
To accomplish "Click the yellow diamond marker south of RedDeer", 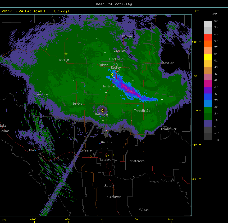I will (x=112, y=74).
